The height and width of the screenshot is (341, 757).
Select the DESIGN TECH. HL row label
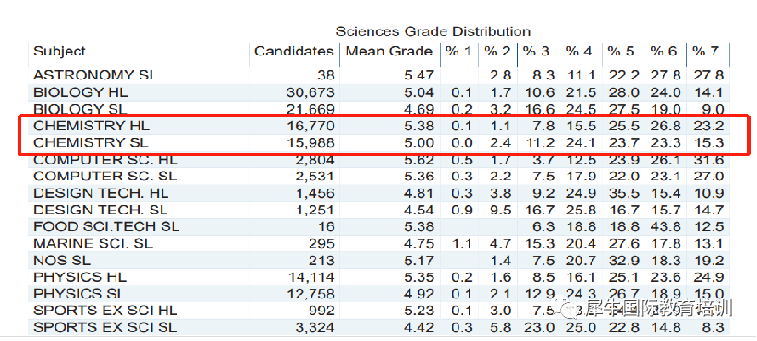pos(101,193)
